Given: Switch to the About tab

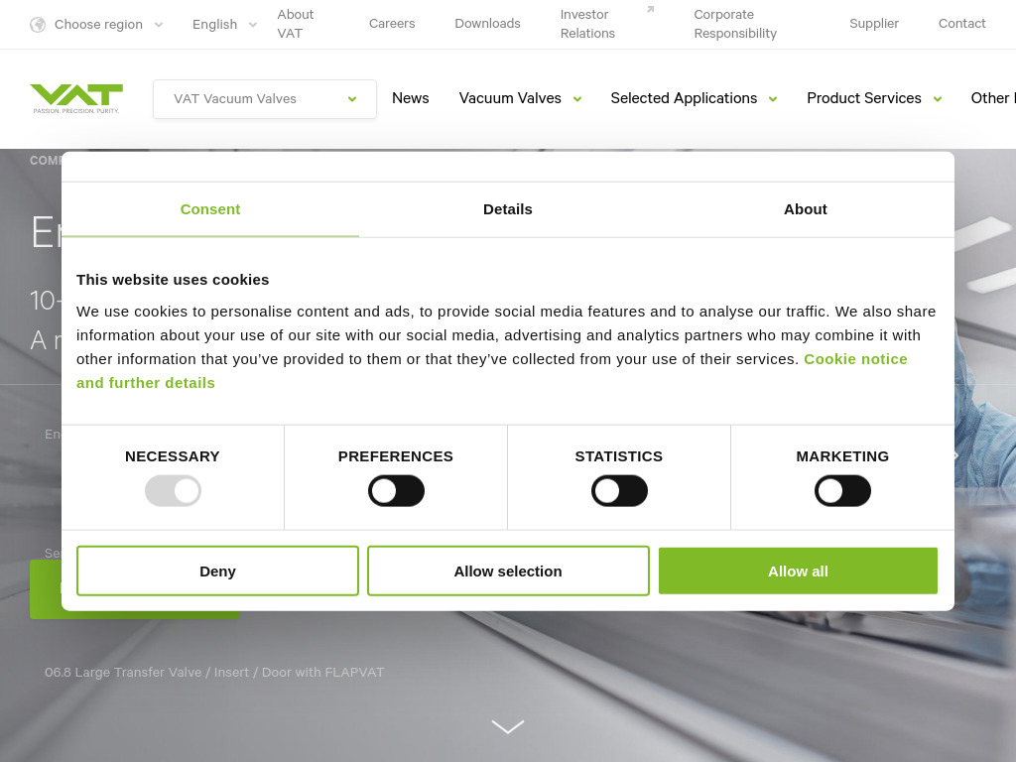Looking at the screenshot, I should pyautogui.click(x=806, y=209).
